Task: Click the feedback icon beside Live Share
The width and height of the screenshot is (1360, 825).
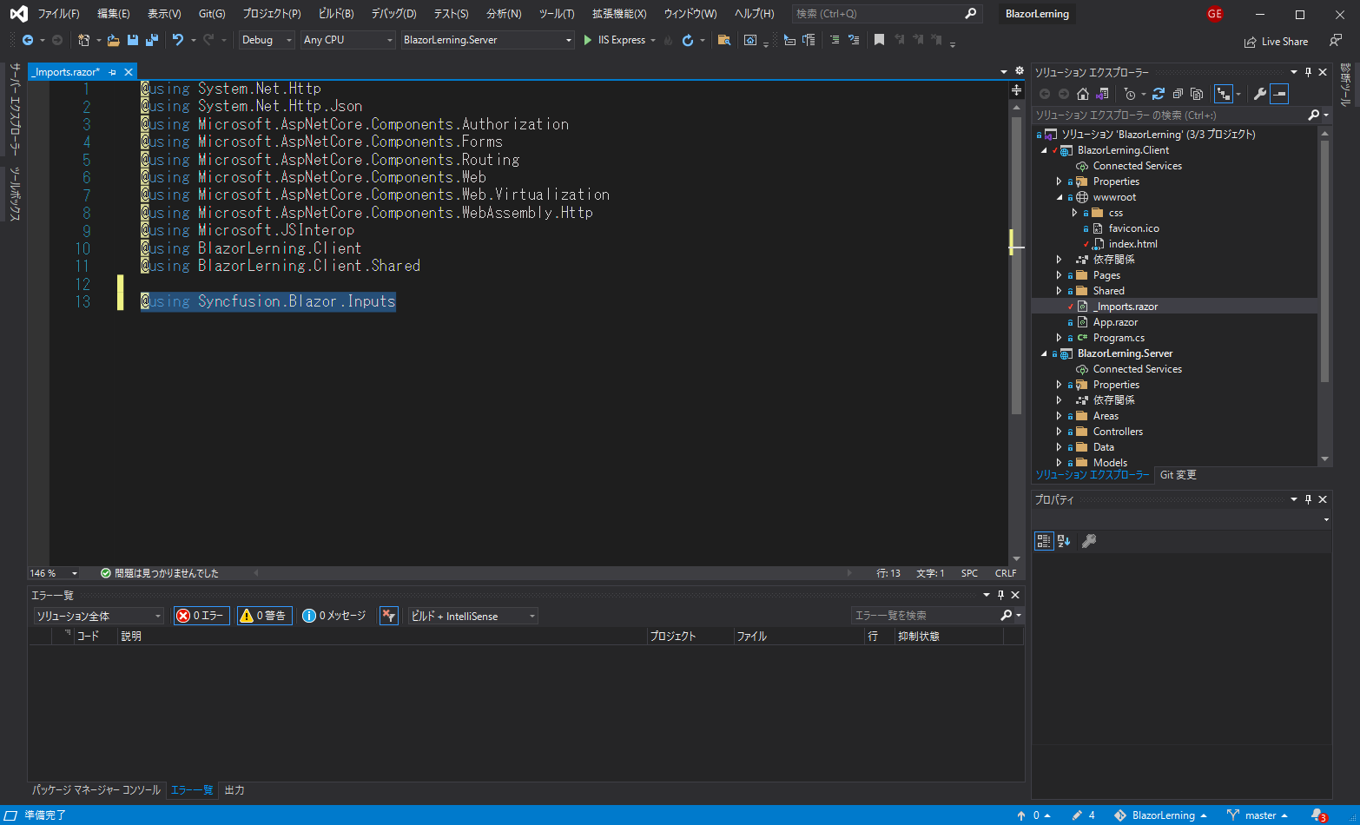Action: [1336, 41]
